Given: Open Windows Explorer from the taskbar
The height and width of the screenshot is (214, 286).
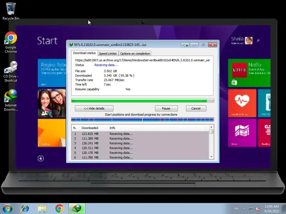Looking at the screenshot, I should [42, 208].
